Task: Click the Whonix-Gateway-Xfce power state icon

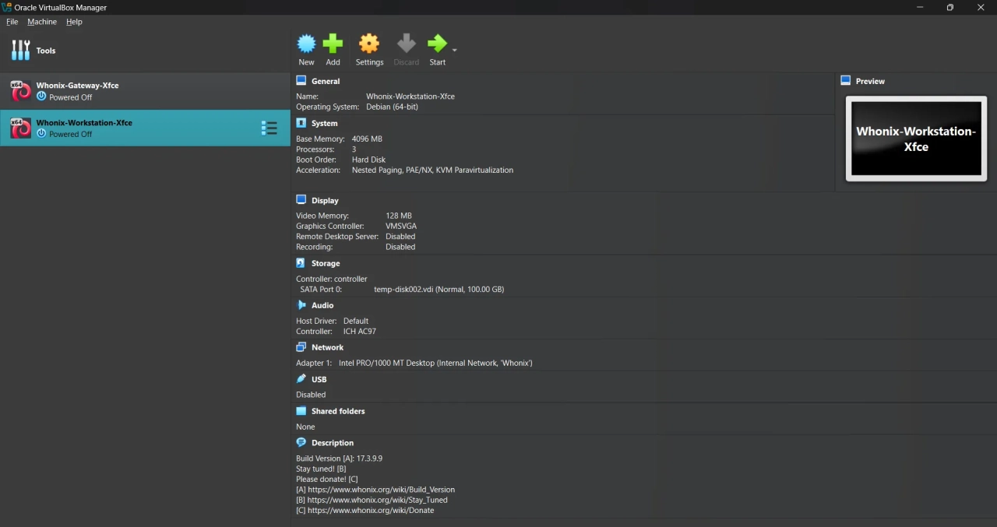Action: click(x=41, y=97)
